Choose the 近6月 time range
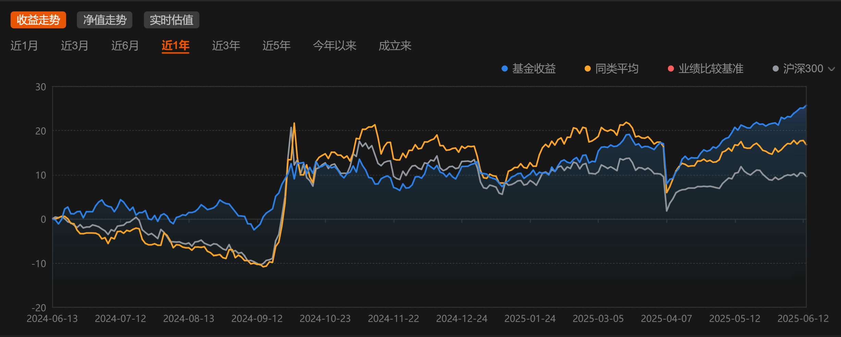The height and width of the screenshot is (337, 841). pos(125,46)
